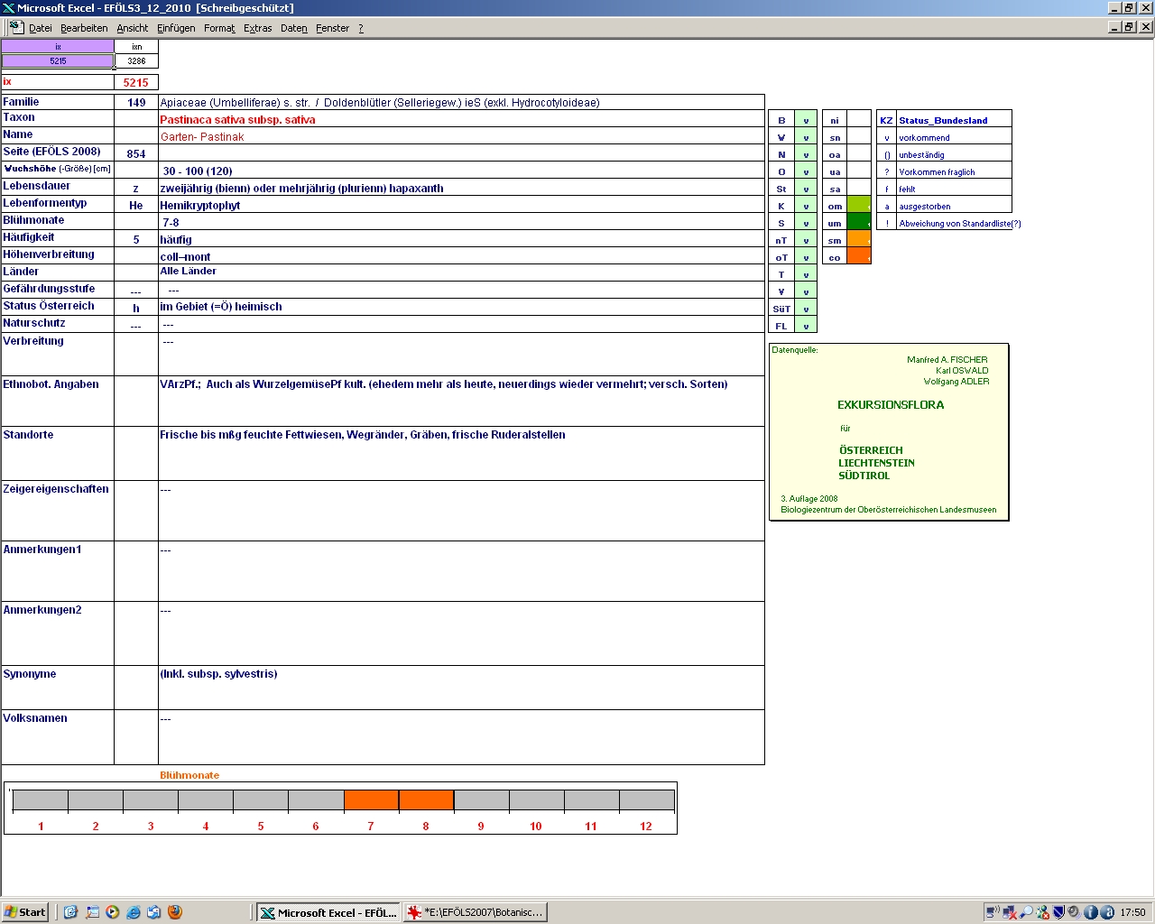Open the Format menu
Screen dimensions: 1155x924
[x=219, y=28]
